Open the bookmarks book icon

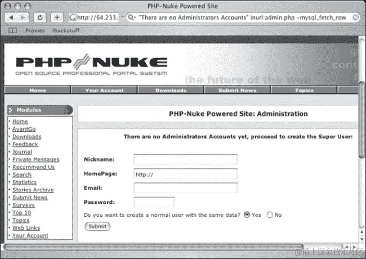click(x=12, y=30)
